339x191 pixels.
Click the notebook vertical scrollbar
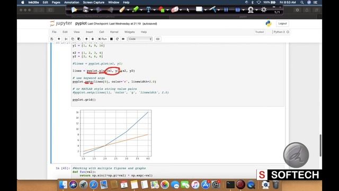pos(320,145)
